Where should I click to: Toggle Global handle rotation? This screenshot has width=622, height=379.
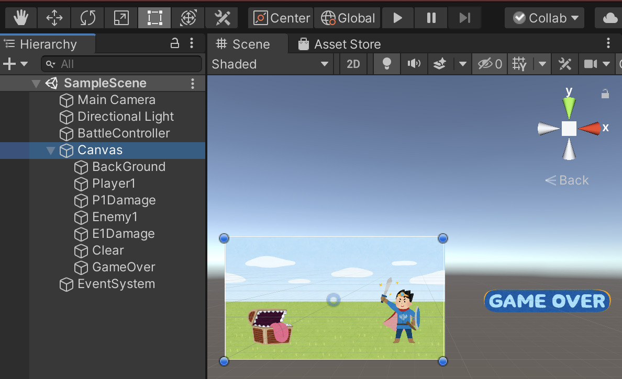tap(348, 18)
